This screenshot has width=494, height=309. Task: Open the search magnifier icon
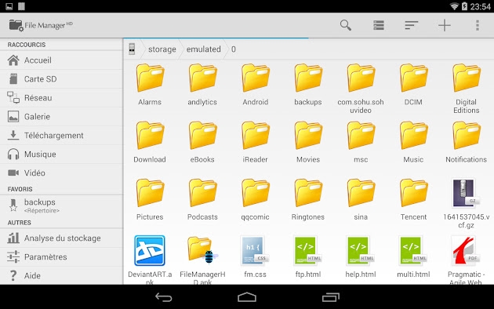346,25
